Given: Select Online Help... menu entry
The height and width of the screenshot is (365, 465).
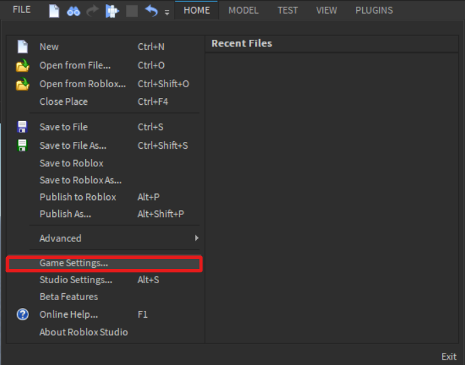Looking at the screenshot, I should 104,314.
